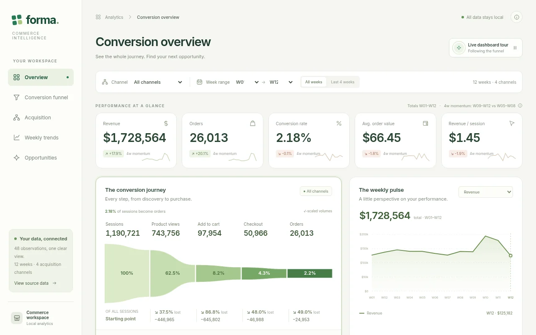The height and width of the screenshot is (335, 536).
Task: Click the Add to cart value 97,954
Action: [x=209, y=233]
